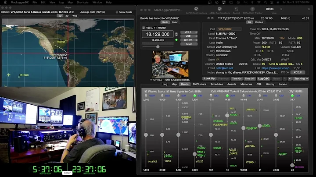
Task: Switch to the Schedules tab
Action: point(217,84)
